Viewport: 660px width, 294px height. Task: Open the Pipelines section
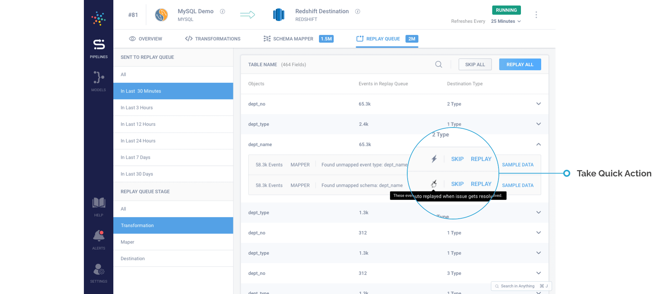click(99, 49)
